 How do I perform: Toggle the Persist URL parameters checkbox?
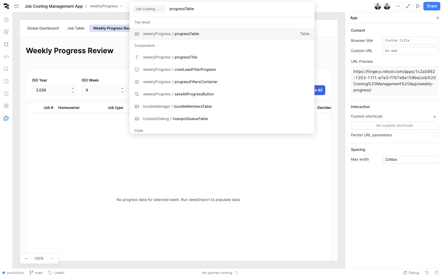click(x=436, y=135)
